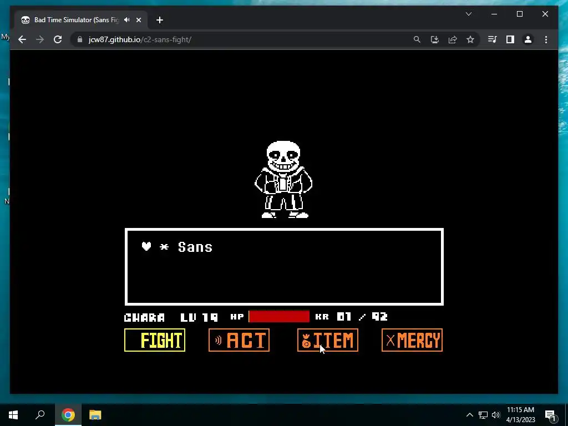Click the KR 01 / 92 counter
The image size is (568, 426).
point(351,317)
